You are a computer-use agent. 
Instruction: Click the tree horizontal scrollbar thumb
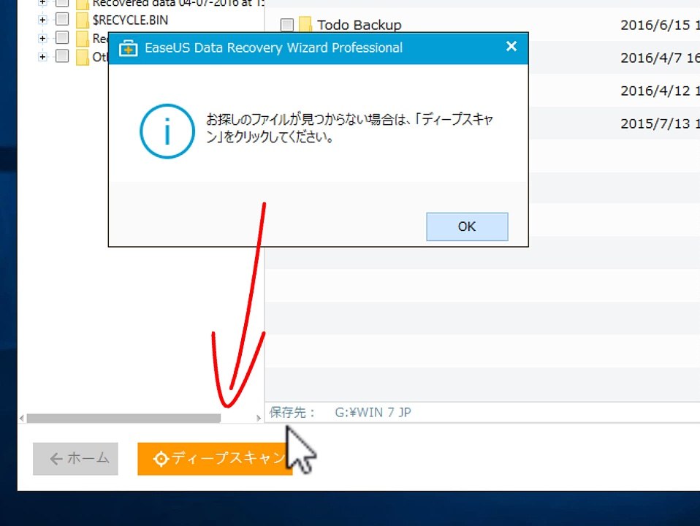[123, 418]
